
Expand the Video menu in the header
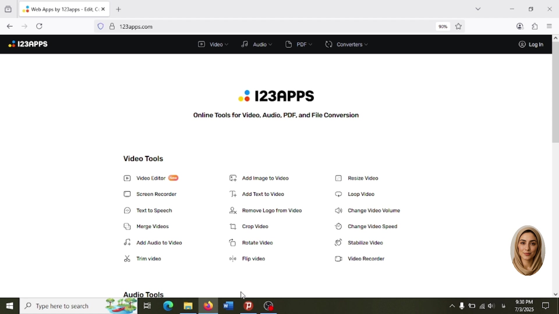point(213,44)
